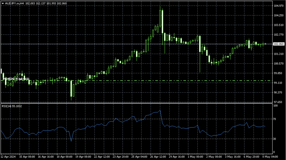Click the long white candle near 19 Apr

[x=73, y=90]
